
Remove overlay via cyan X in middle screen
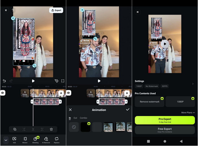coord(82,10)
